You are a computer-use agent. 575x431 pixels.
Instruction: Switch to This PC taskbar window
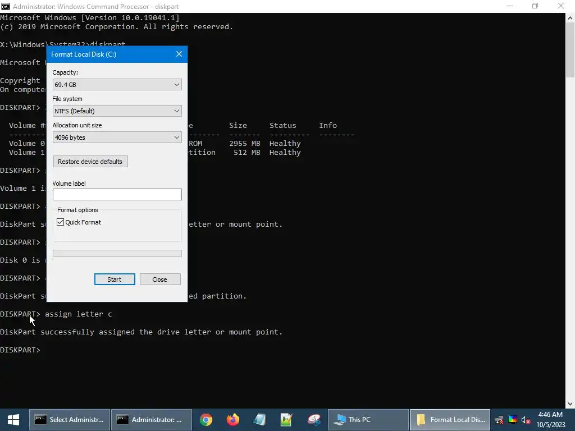(x=368, y=420)
